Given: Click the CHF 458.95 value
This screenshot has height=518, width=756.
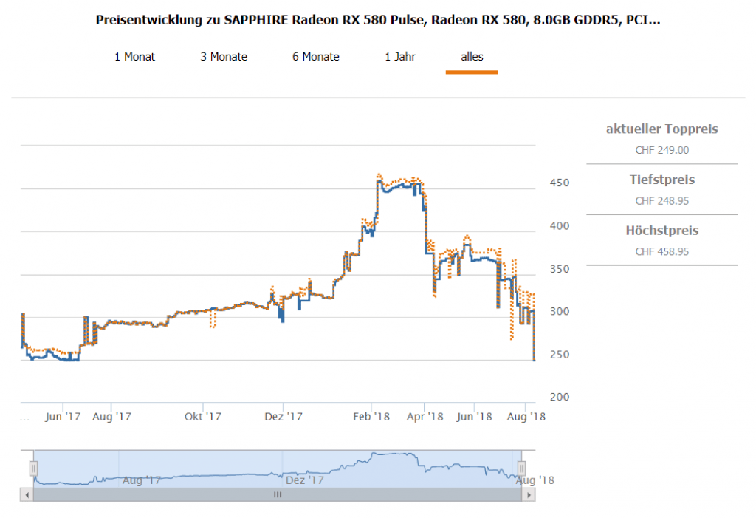Looking at the screenshot, I should [x=662, y=251].
